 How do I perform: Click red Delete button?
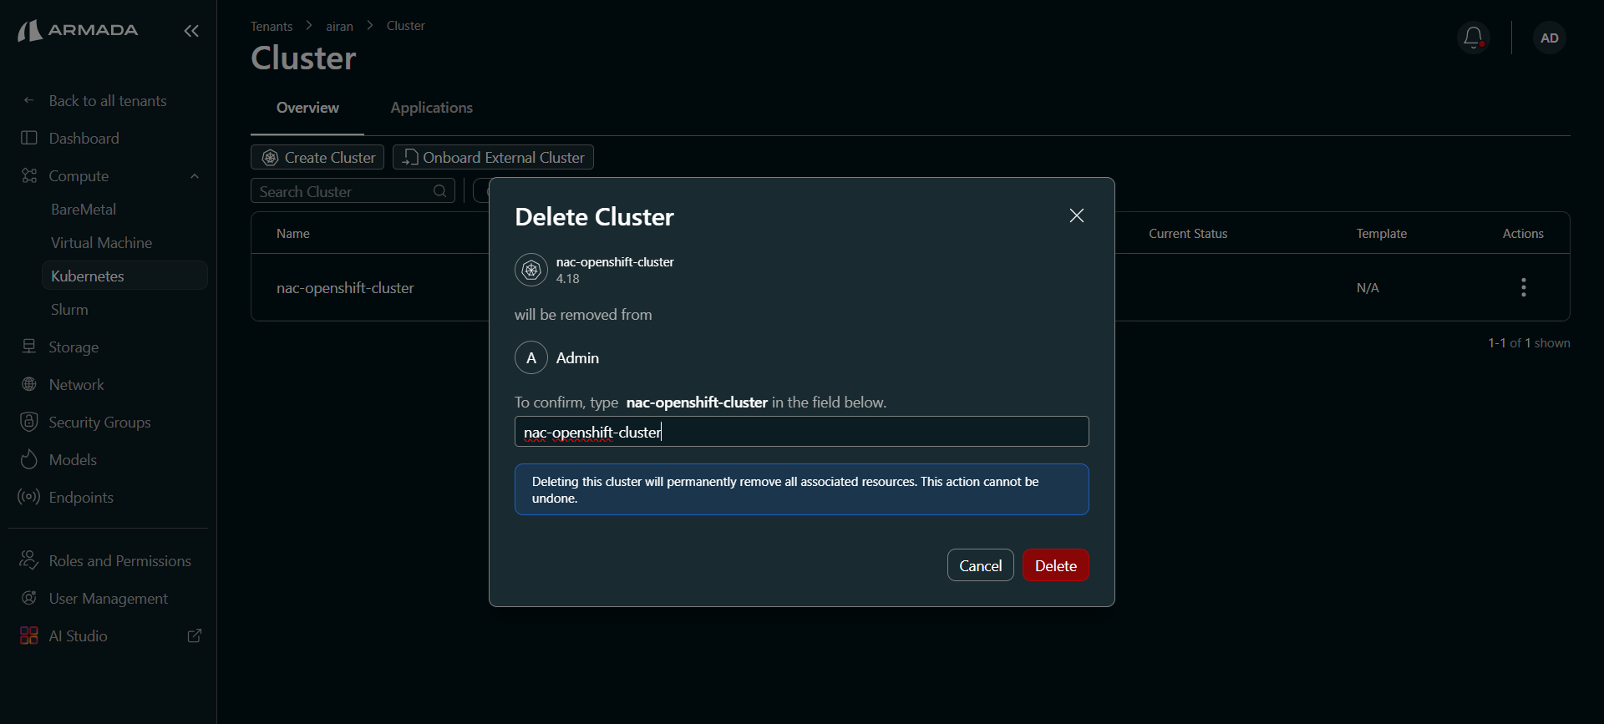pyautogui.click(x=1056, y=565)
